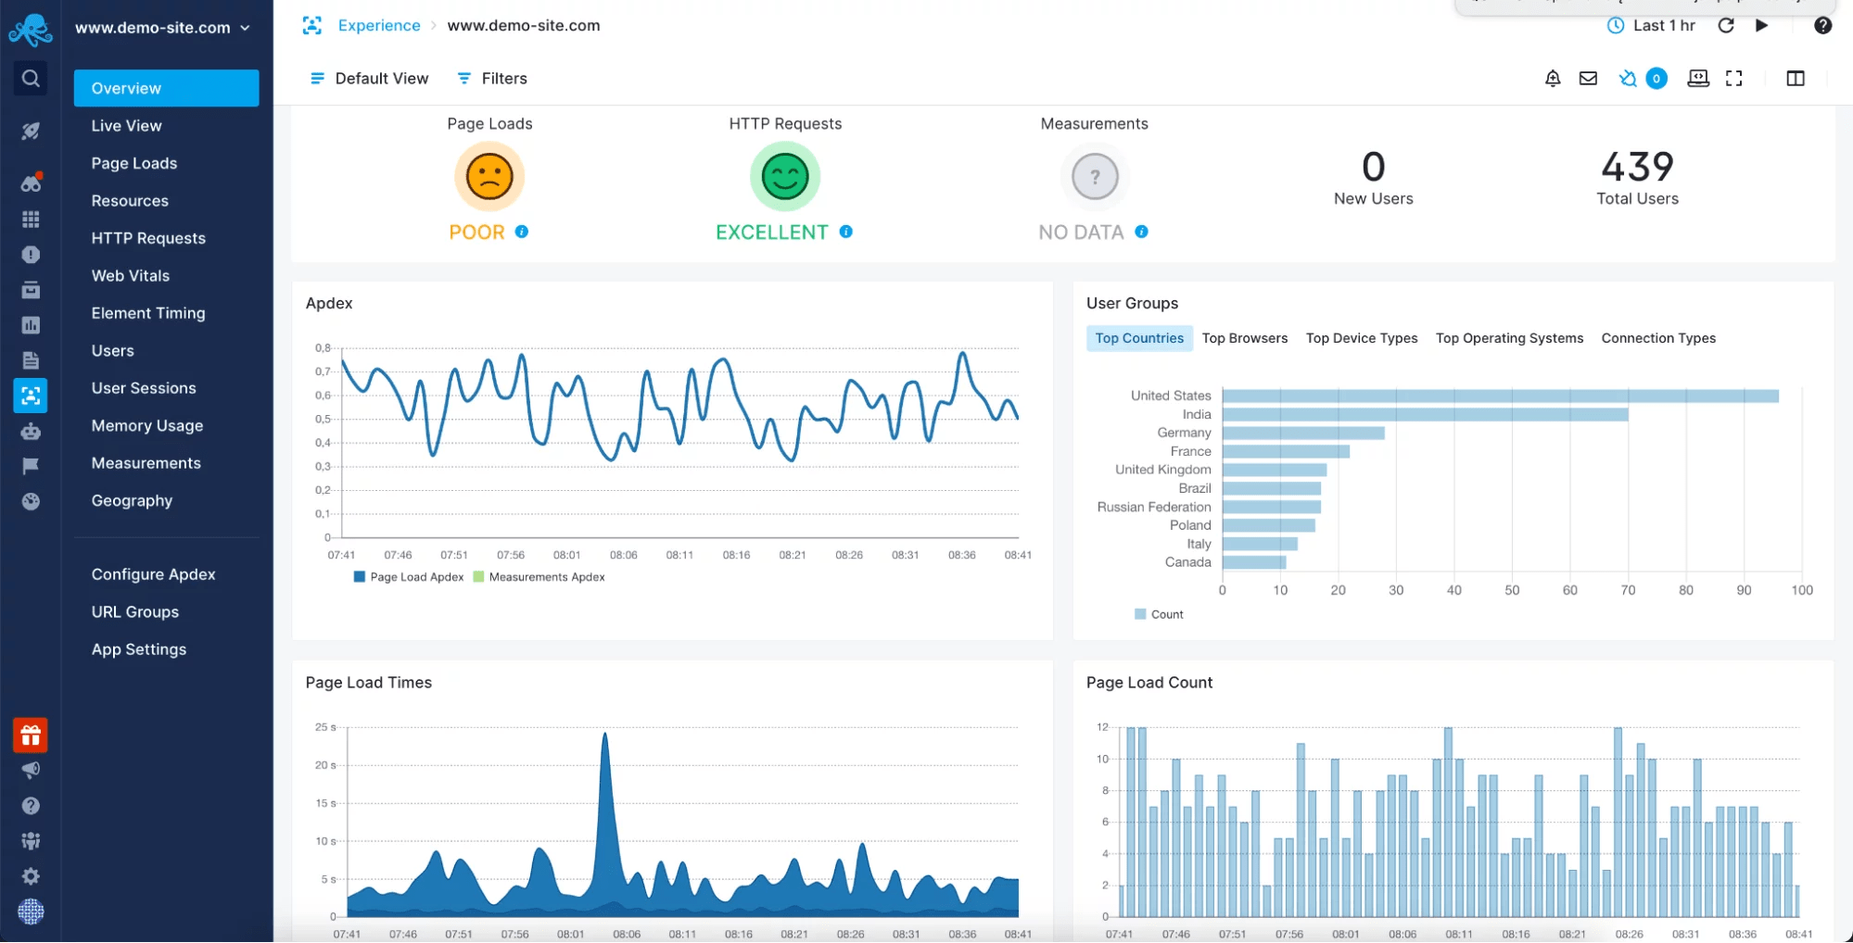
Task: Open the search panel in the sidebar
Action: point(30,78)
